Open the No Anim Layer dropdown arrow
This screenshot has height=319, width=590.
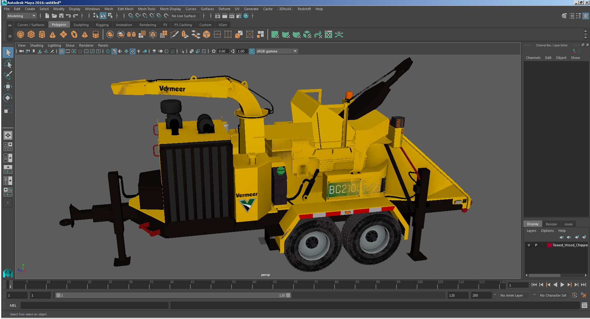[495, 295]
